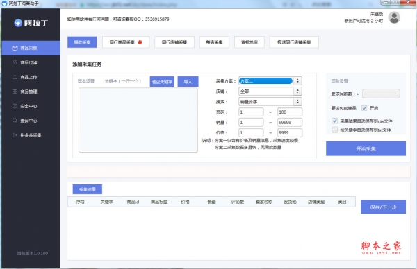Open 商品管理 in the sidebar

click(31, 92)
